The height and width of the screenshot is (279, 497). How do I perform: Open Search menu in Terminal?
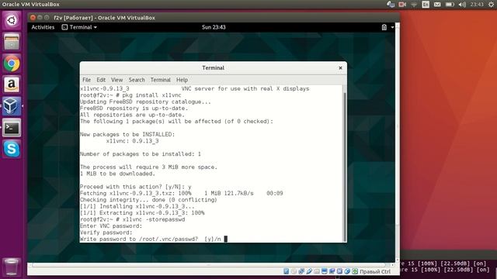pos(137,80)
